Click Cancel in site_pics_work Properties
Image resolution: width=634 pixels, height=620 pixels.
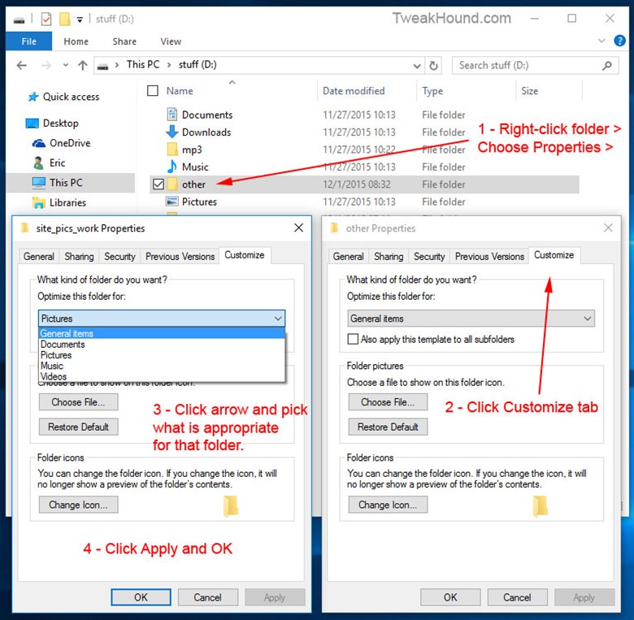tap(208, 597)
